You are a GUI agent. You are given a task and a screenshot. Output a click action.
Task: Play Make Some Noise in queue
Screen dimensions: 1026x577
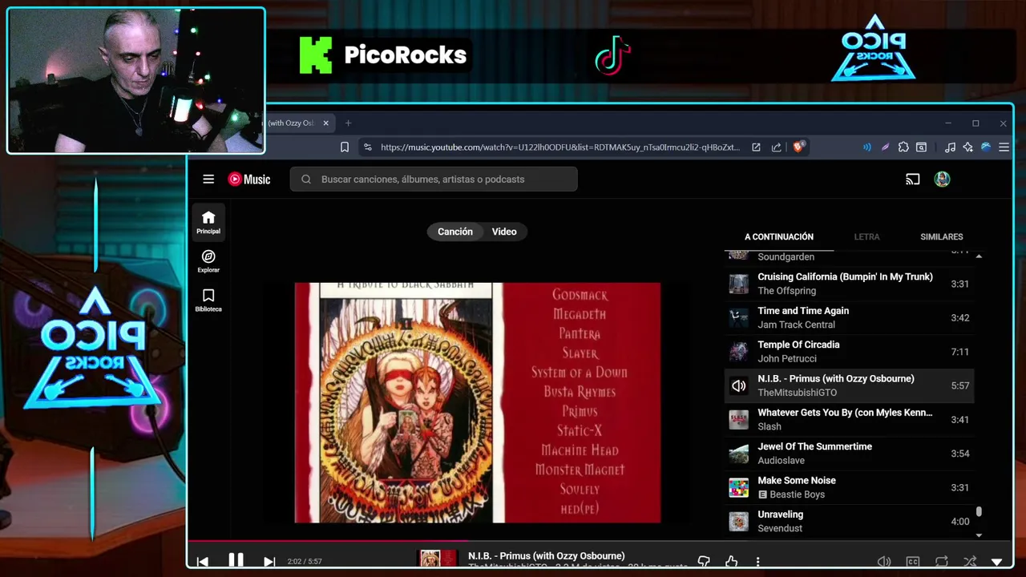[850, 487]
